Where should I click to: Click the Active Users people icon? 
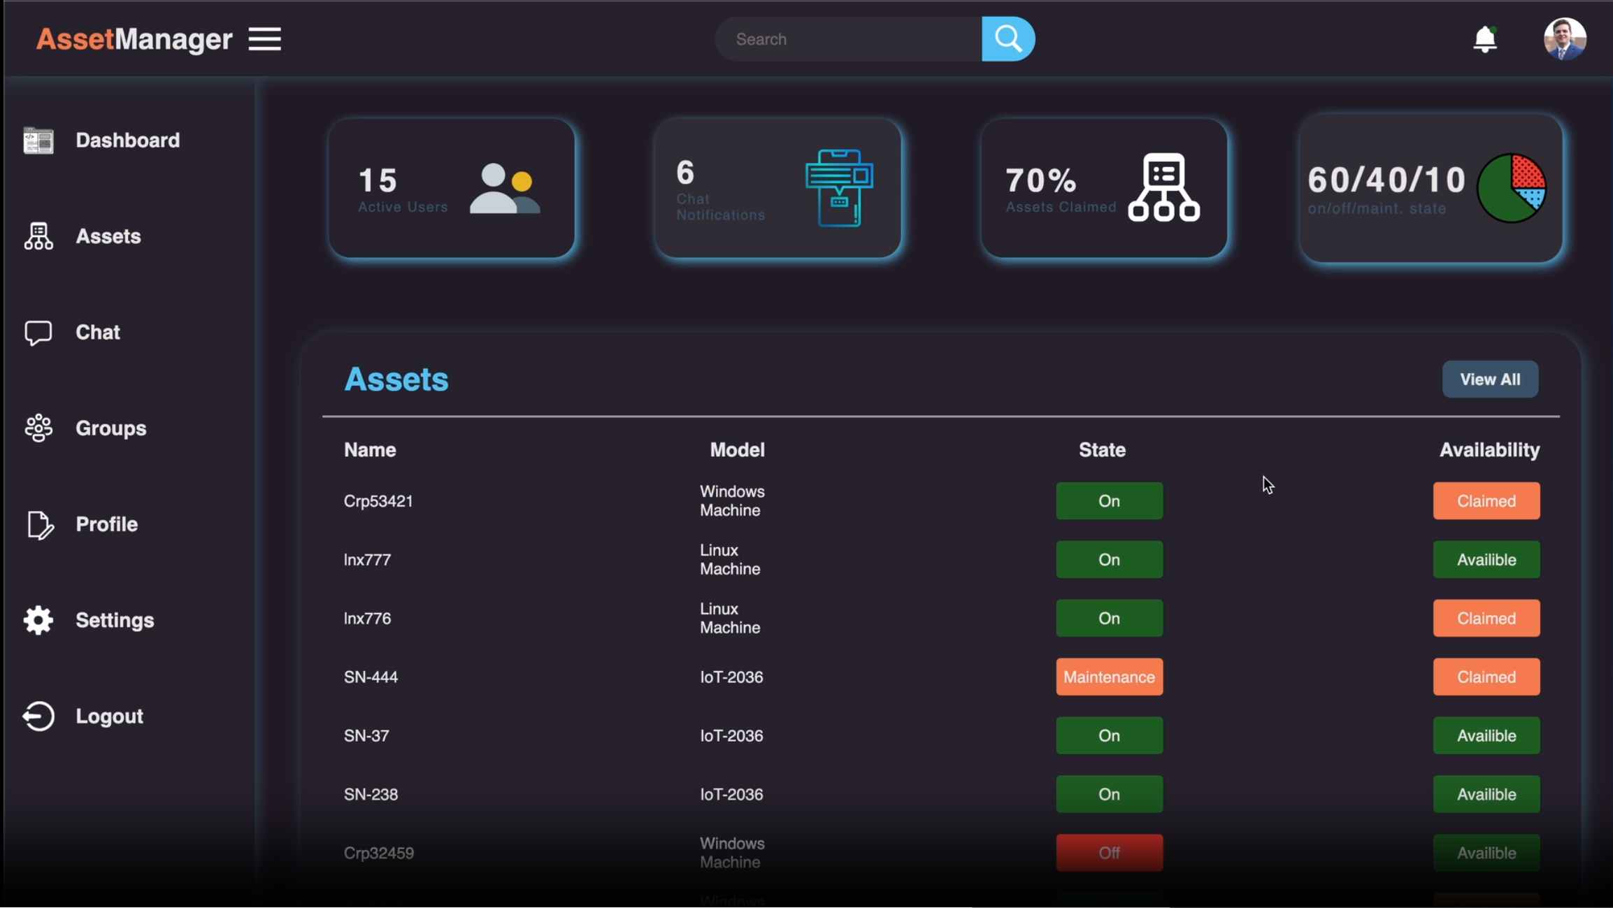[505, 188]
